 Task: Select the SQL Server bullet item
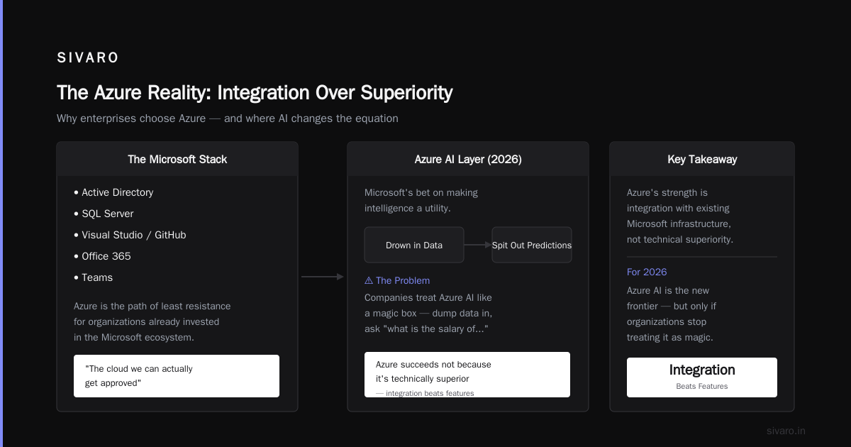(x=104, y=214)
